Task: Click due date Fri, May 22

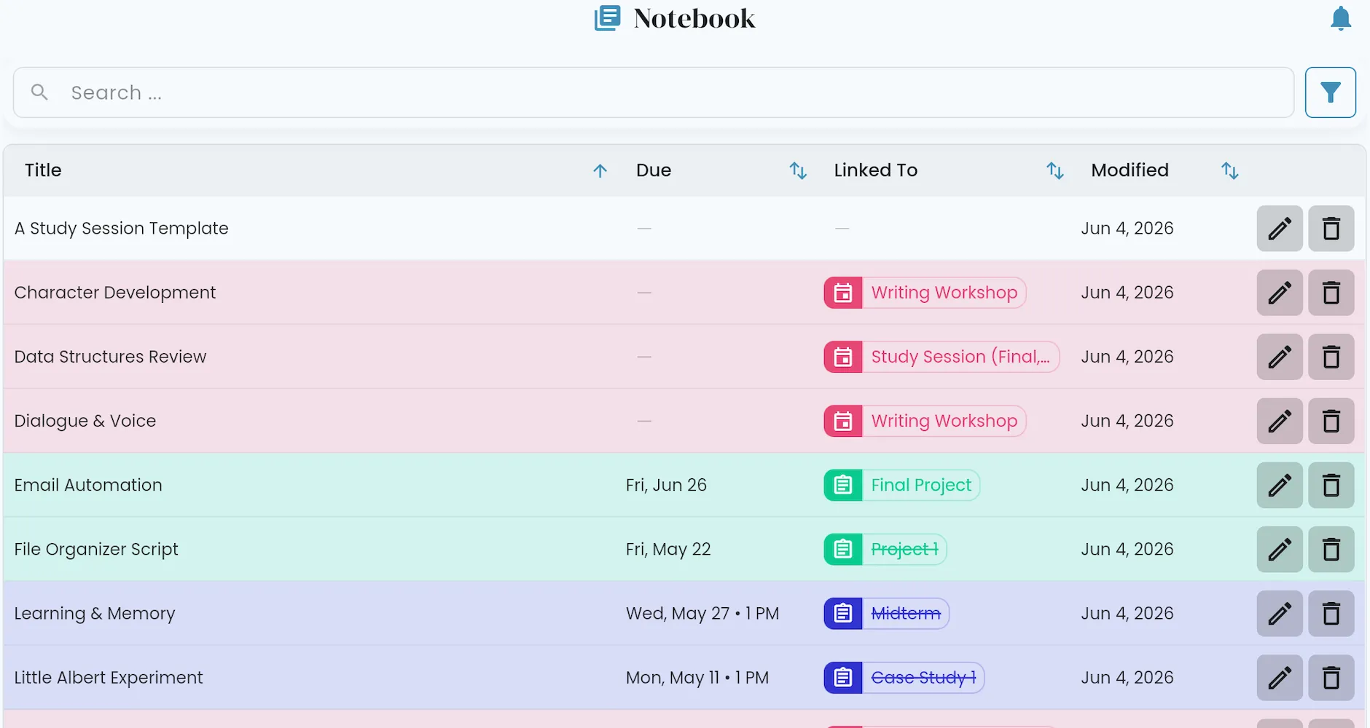Action: pos(668,549)
